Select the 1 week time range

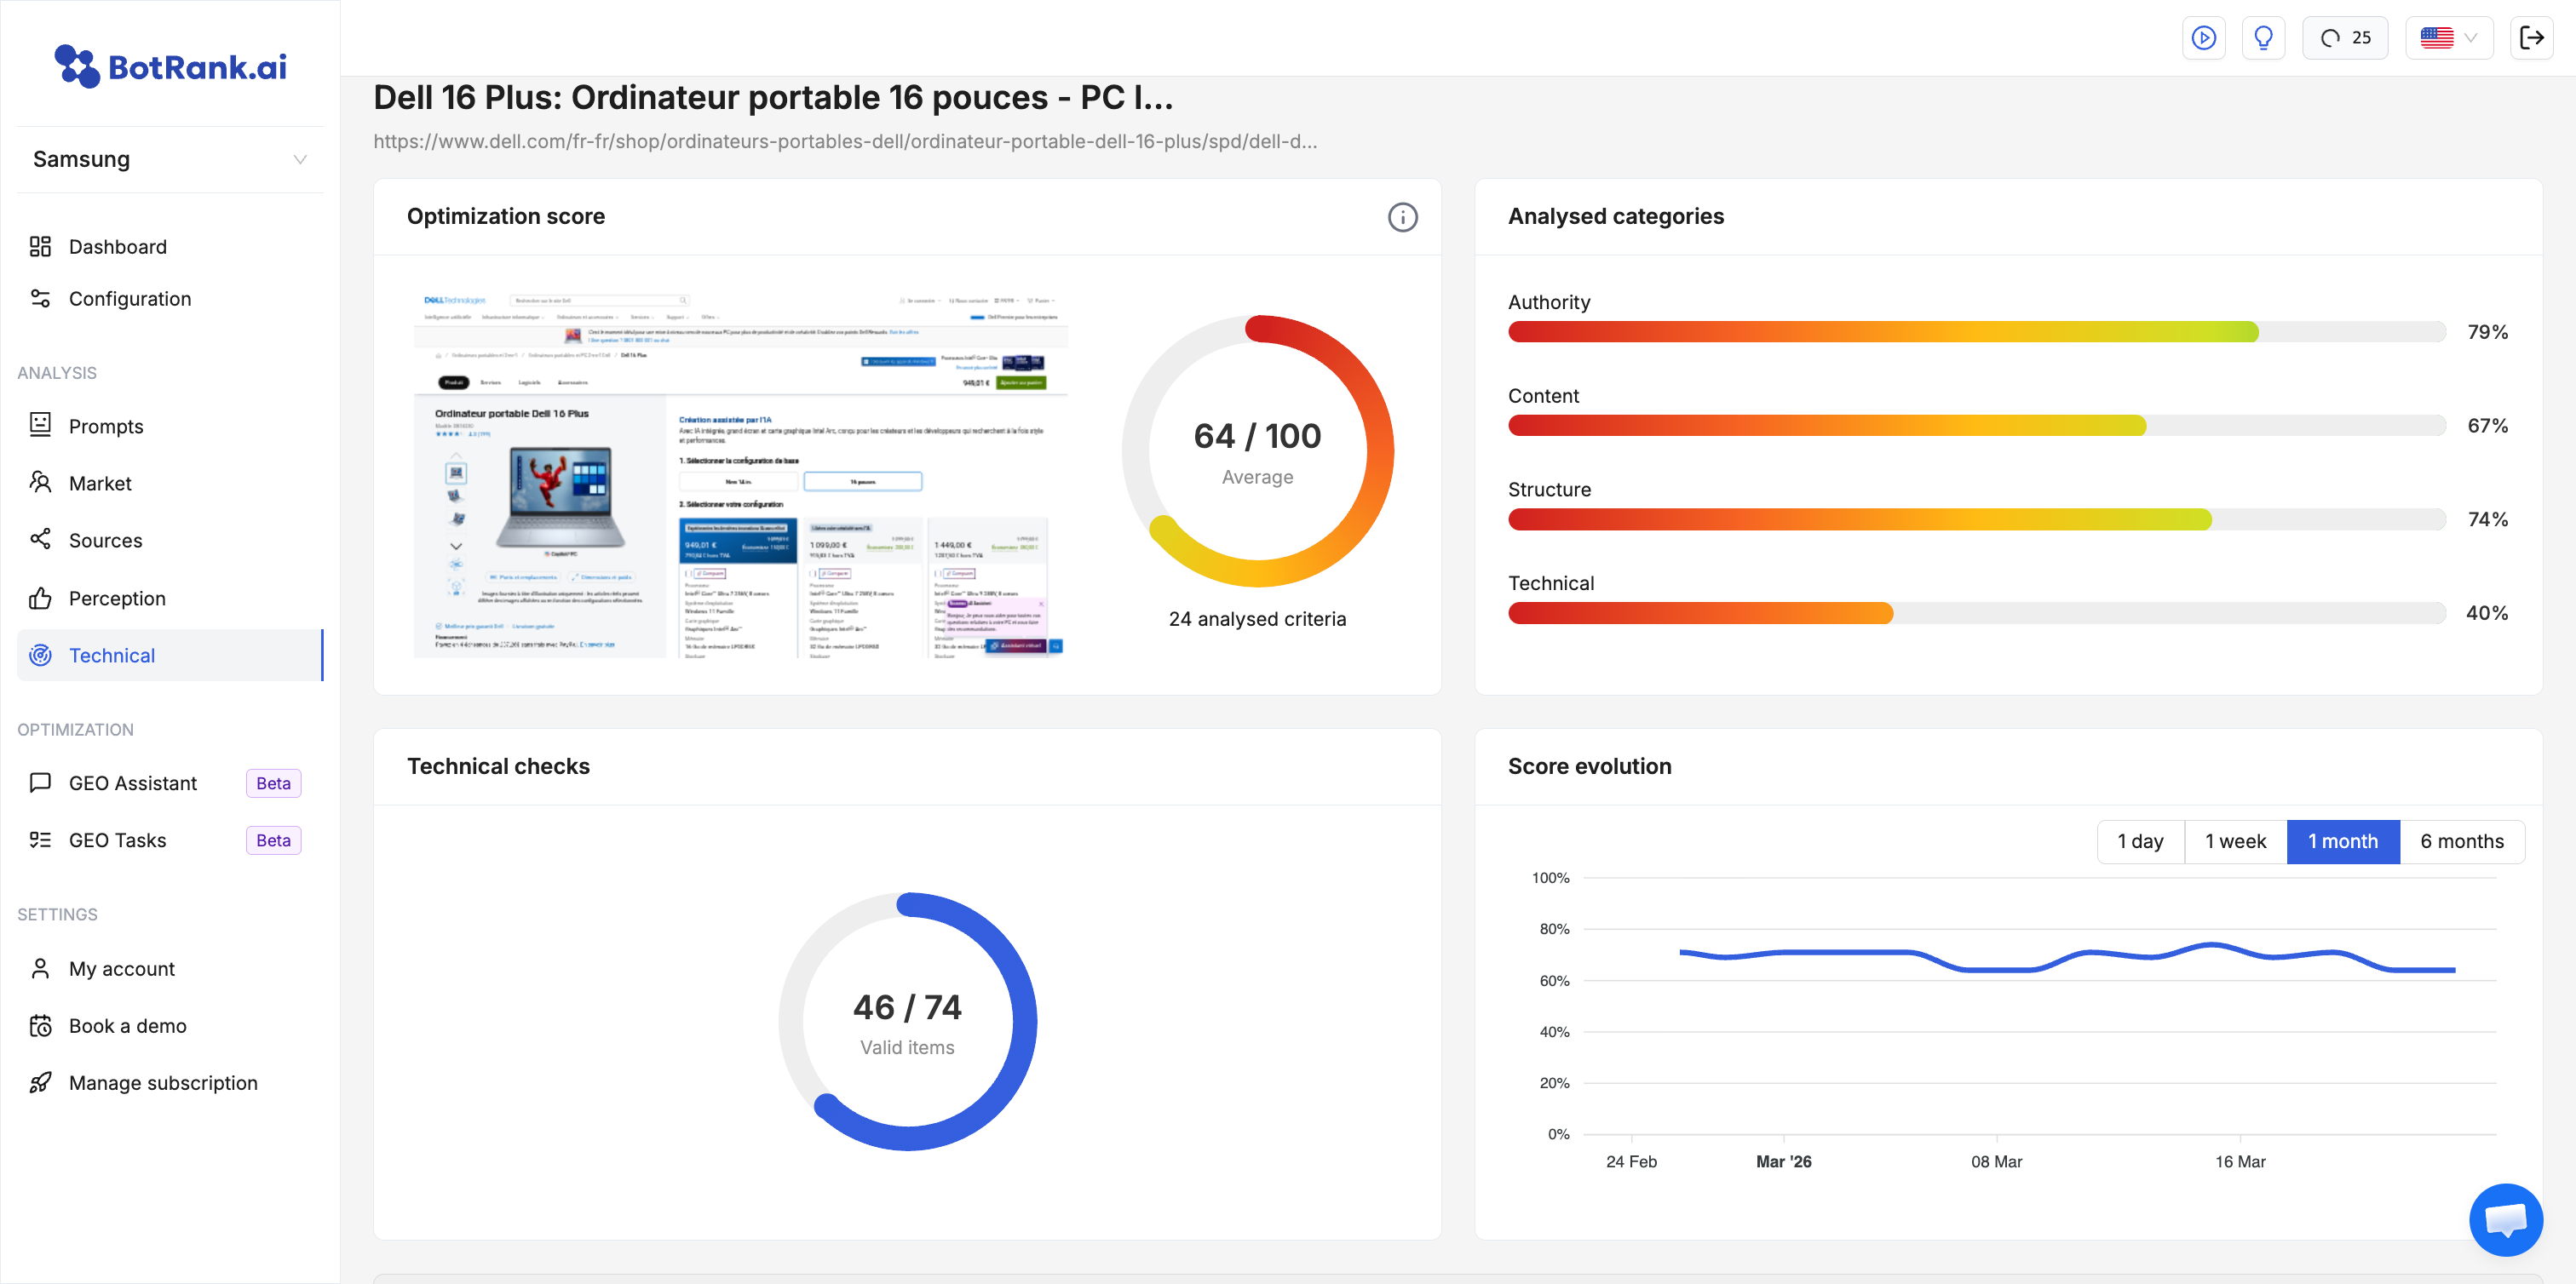(2235, 841)
